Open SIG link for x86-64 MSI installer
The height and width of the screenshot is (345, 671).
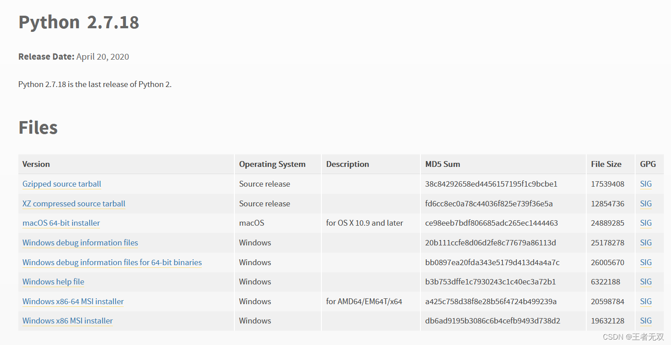(646, 301)
